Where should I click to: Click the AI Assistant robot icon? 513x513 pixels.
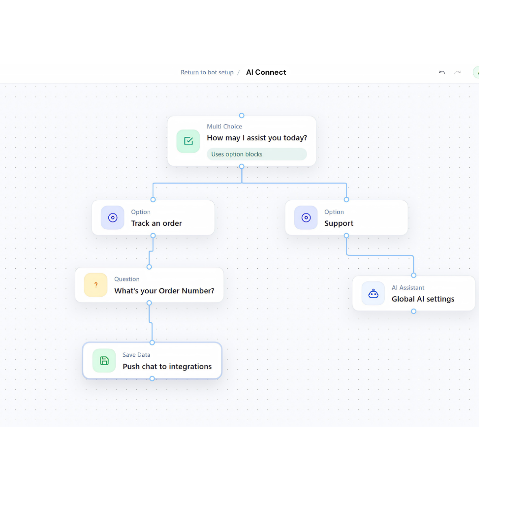click(373, 293)
